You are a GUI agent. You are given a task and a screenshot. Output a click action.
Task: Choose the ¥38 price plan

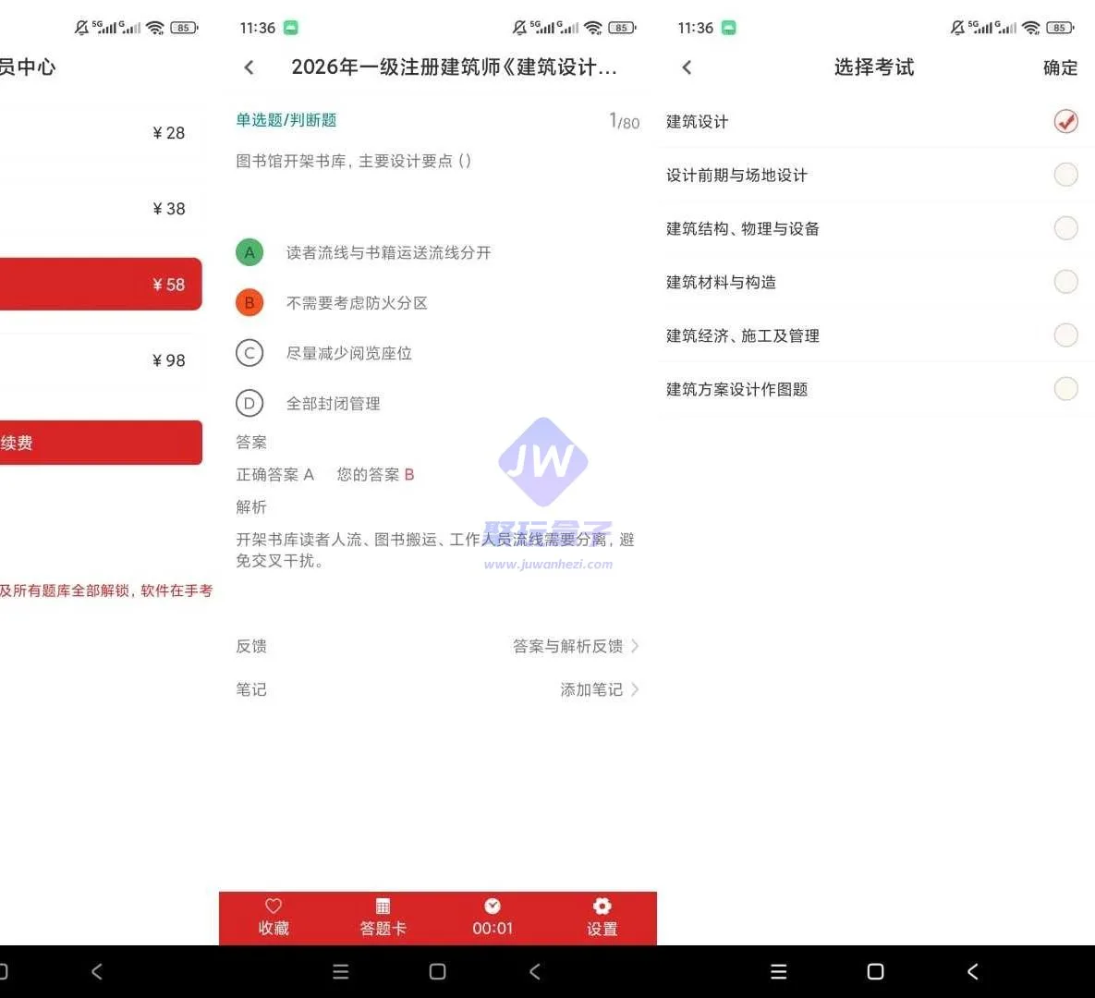click(x=101, y=208)
